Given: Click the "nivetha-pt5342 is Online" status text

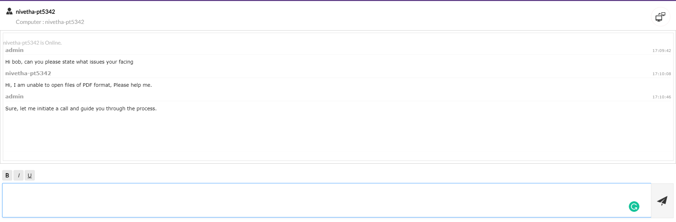Looking at the screenshot, I should [32, 43].
